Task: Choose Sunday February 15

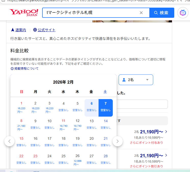Action: (x=21, y=143)
